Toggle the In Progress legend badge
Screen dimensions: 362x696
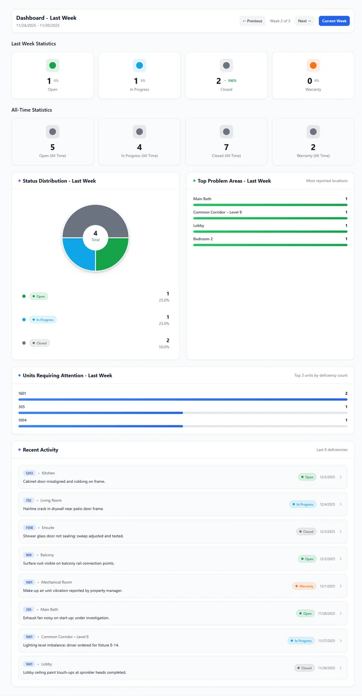[x=43, y=319]
